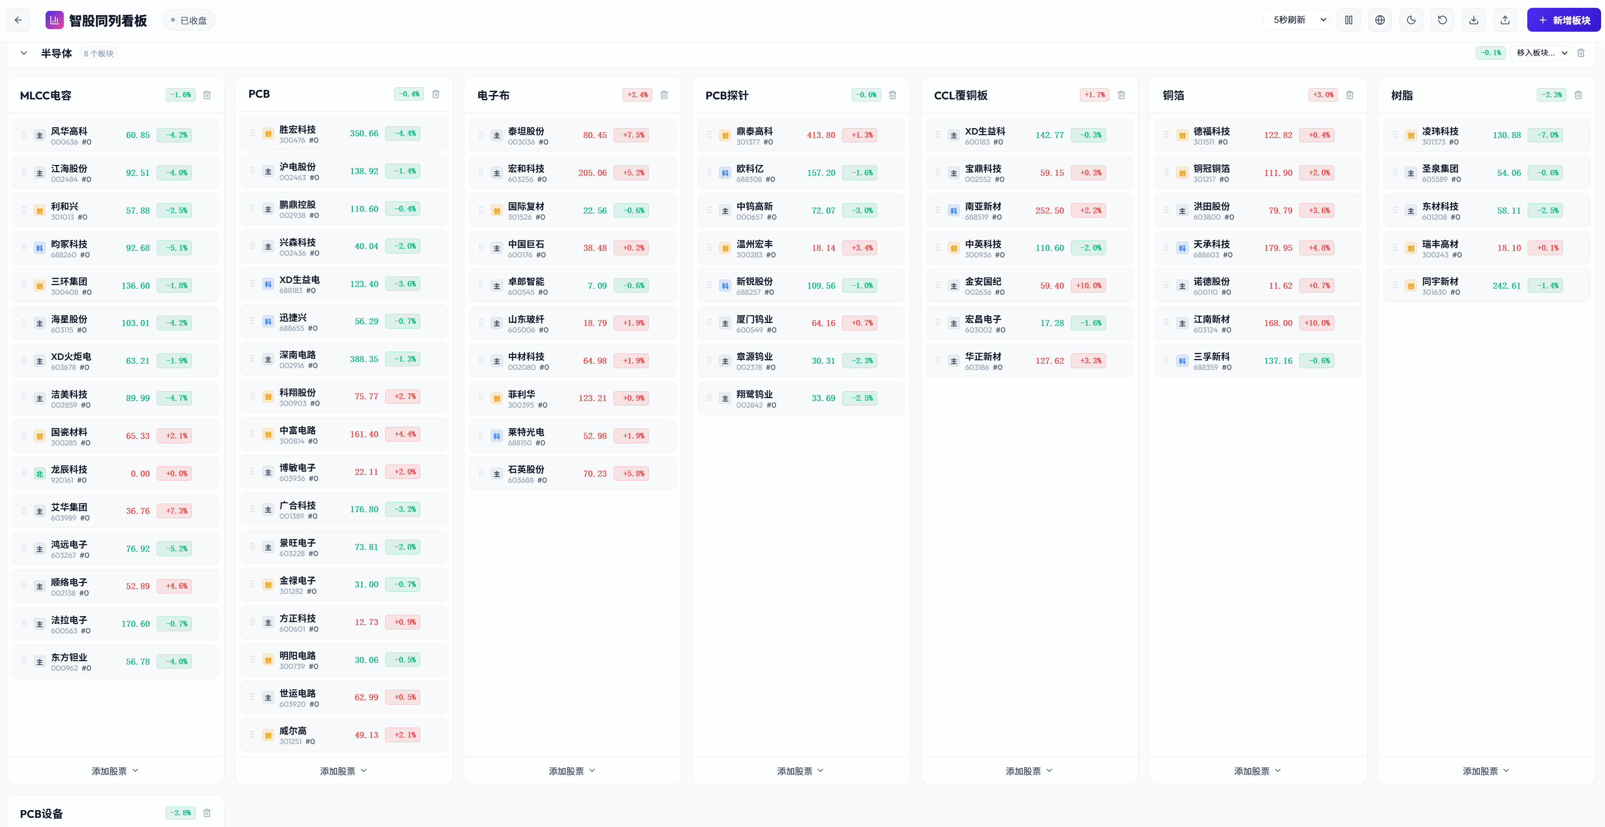
Task: Click the upload icon in the toolbar
Action: pyautogui.click(x=1505, y=20)
